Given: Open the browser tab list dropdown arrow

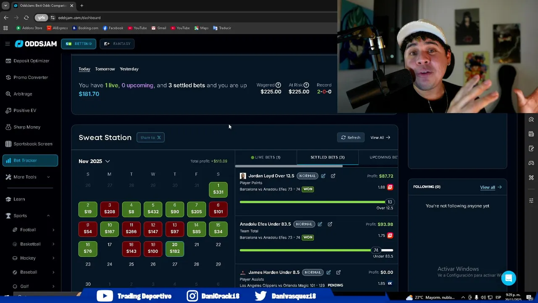Looking at the screenshot, I should 5,5.
